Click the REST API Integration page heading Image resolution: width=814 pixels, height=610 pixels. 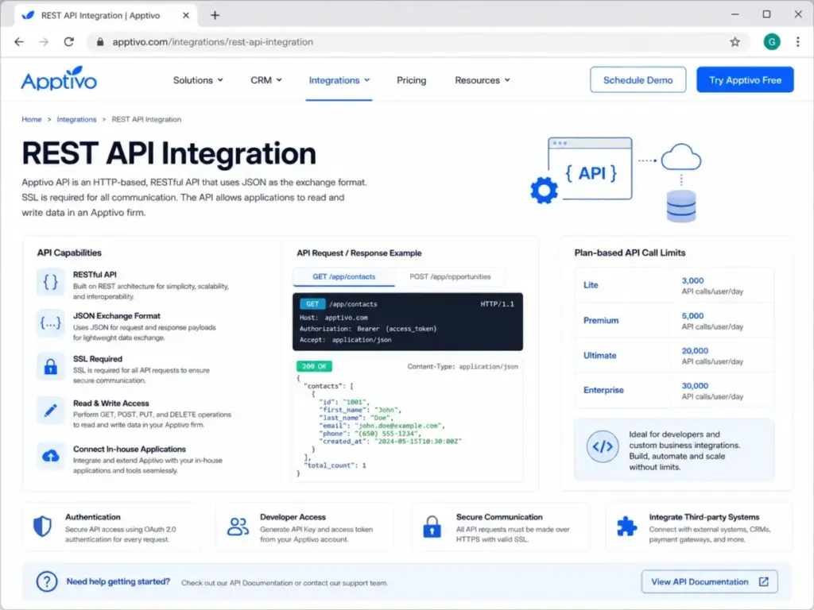click(x=169, y=153)
